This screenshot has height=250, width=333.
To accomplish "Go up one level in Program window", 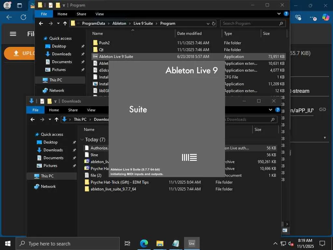I will 65,23.
